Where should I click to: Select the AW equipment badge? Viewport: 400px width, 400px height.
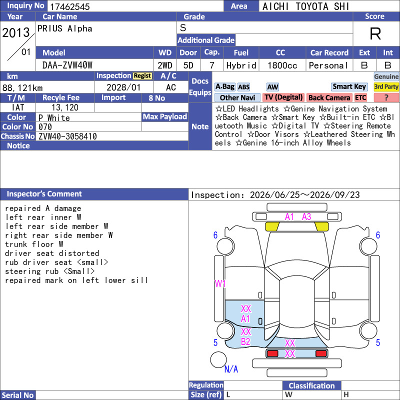272,87
